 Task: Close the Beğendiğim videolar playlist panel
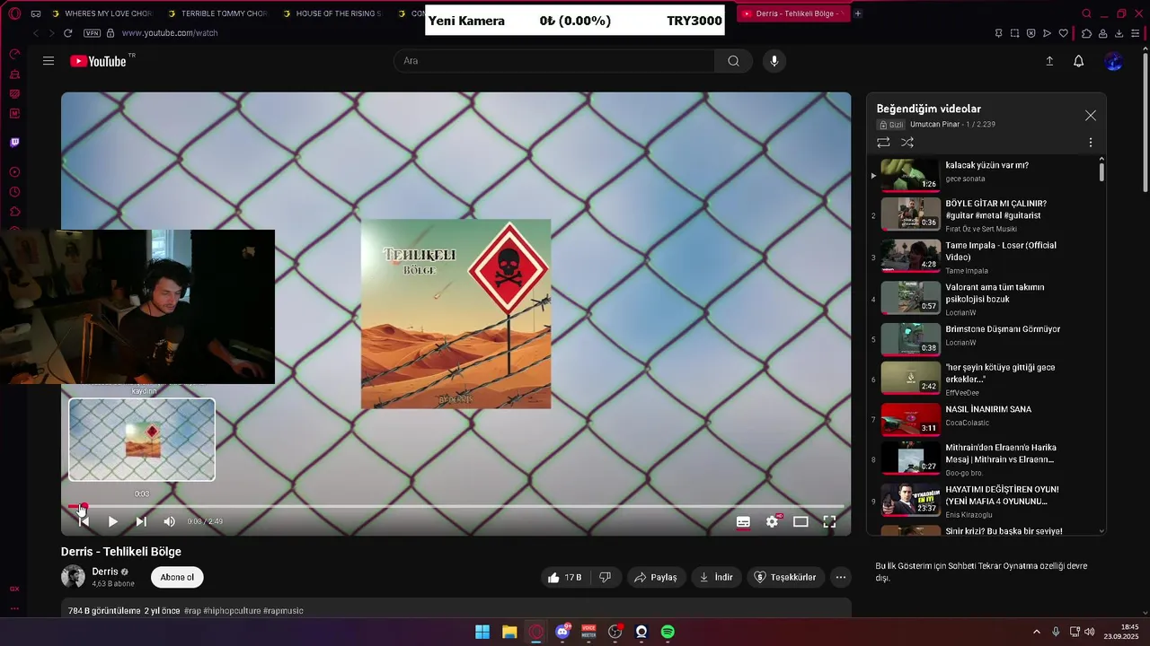1091,116
